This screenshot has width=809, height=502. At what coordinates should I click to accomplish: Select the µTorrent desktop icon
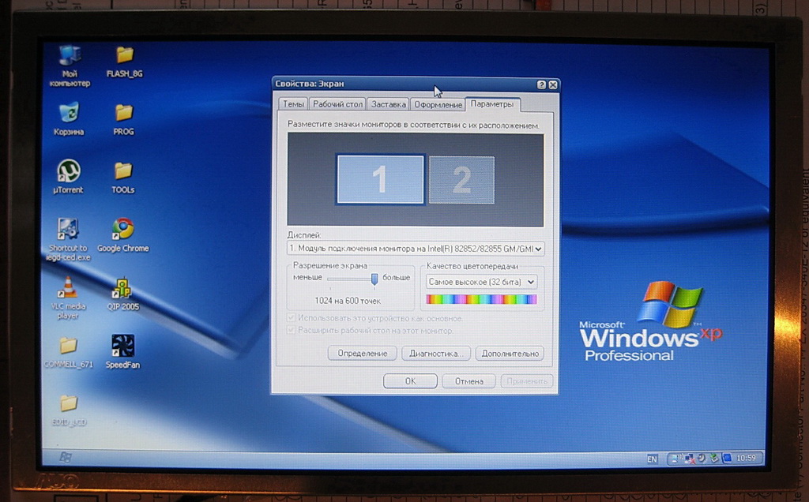69,170
